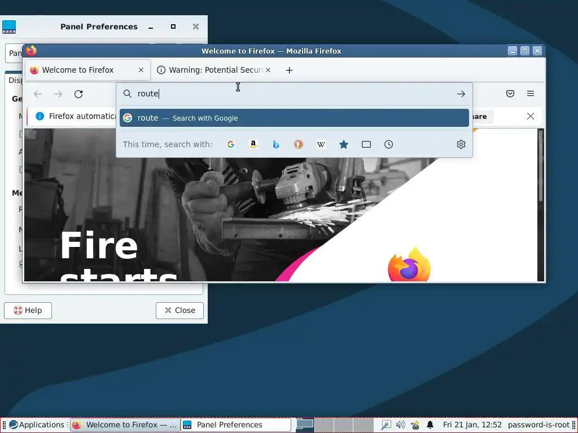Switch to the second workspace

(325, 425)
